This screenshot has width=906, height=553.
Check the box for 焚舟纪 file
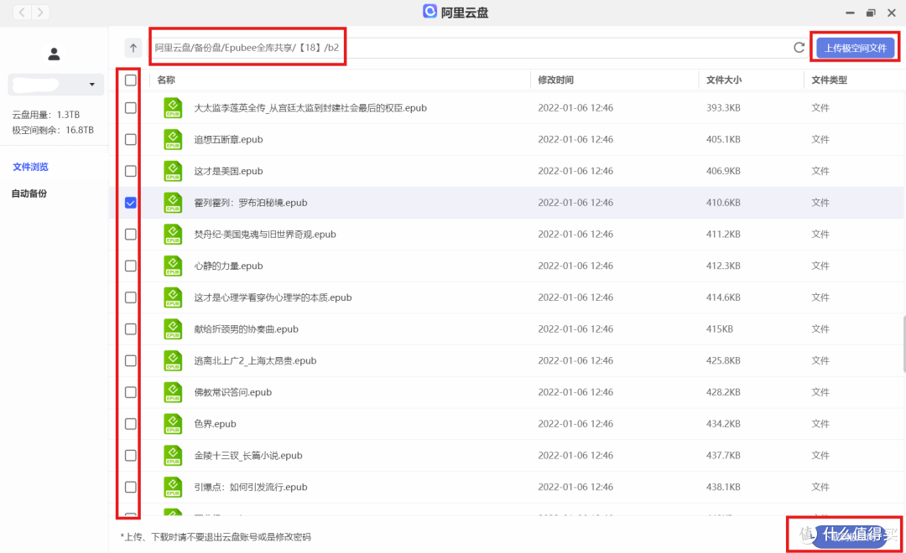tap(131, 235)
